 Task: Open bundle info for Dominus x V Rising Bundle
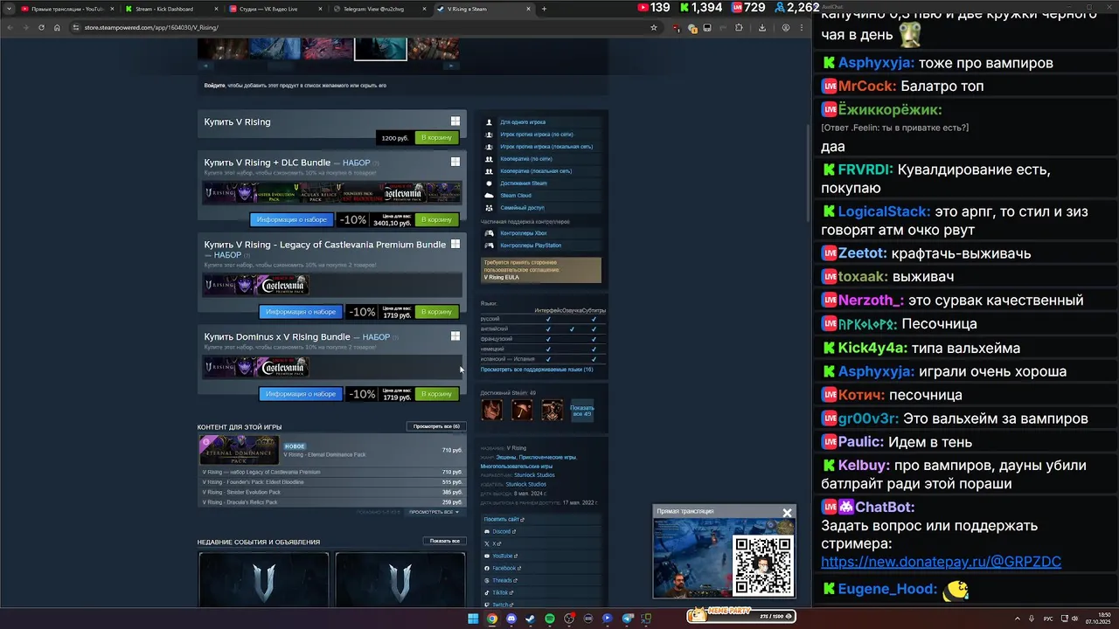[301, 394]
